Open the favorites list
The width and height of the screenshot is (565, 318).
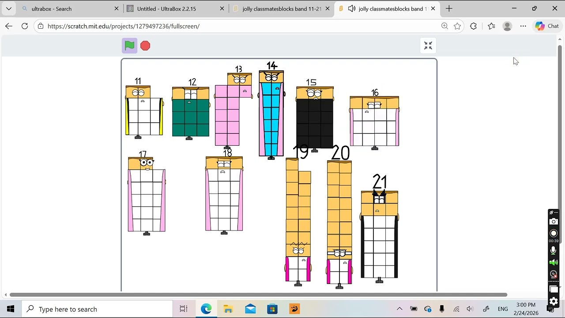491,26
